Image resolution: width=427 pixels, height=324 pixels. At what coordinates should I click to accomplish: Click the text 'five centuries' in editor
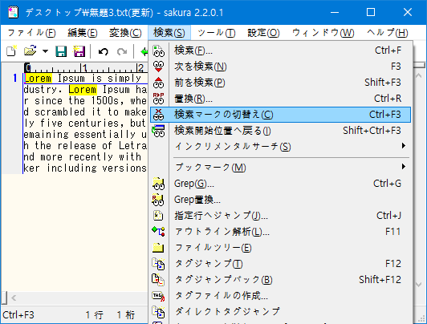coord(79,124)
